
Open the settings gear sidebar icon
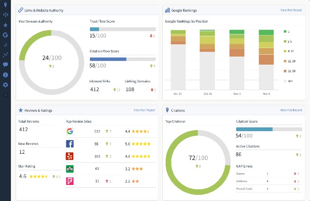coord(6,85)
